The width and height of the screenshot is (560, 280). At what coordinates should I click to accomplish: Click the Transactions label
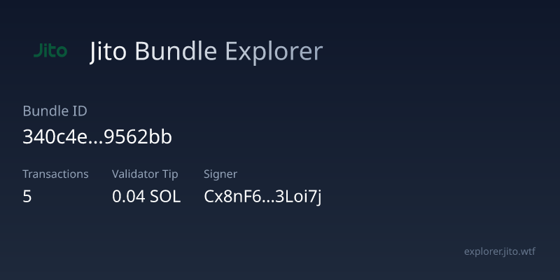(x=55, y=174)
